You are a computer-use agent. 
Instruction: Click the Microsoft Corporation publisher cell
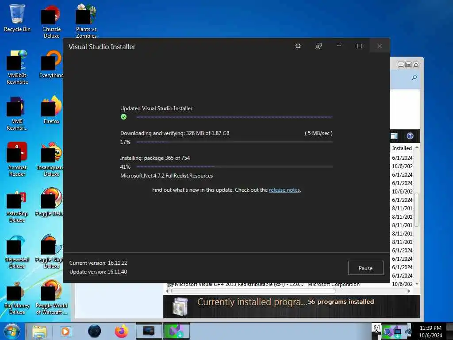[334, 285]
